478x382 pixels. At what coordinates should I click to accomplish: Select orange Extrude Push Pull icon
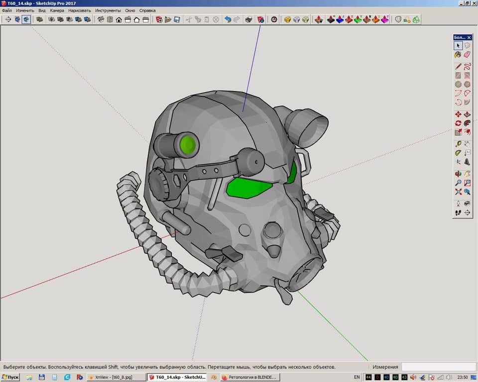(x=376, y=19)
